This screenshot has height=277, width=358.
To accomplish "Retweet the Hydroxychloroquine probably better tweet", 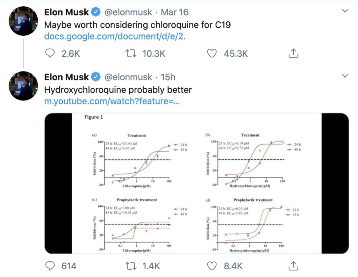I will click(130, 266).
